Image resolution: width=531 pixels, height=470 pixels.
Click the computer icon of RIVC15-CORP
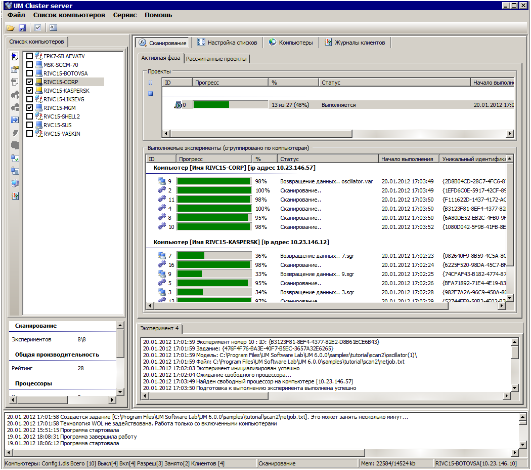click(x=39, y=82)
